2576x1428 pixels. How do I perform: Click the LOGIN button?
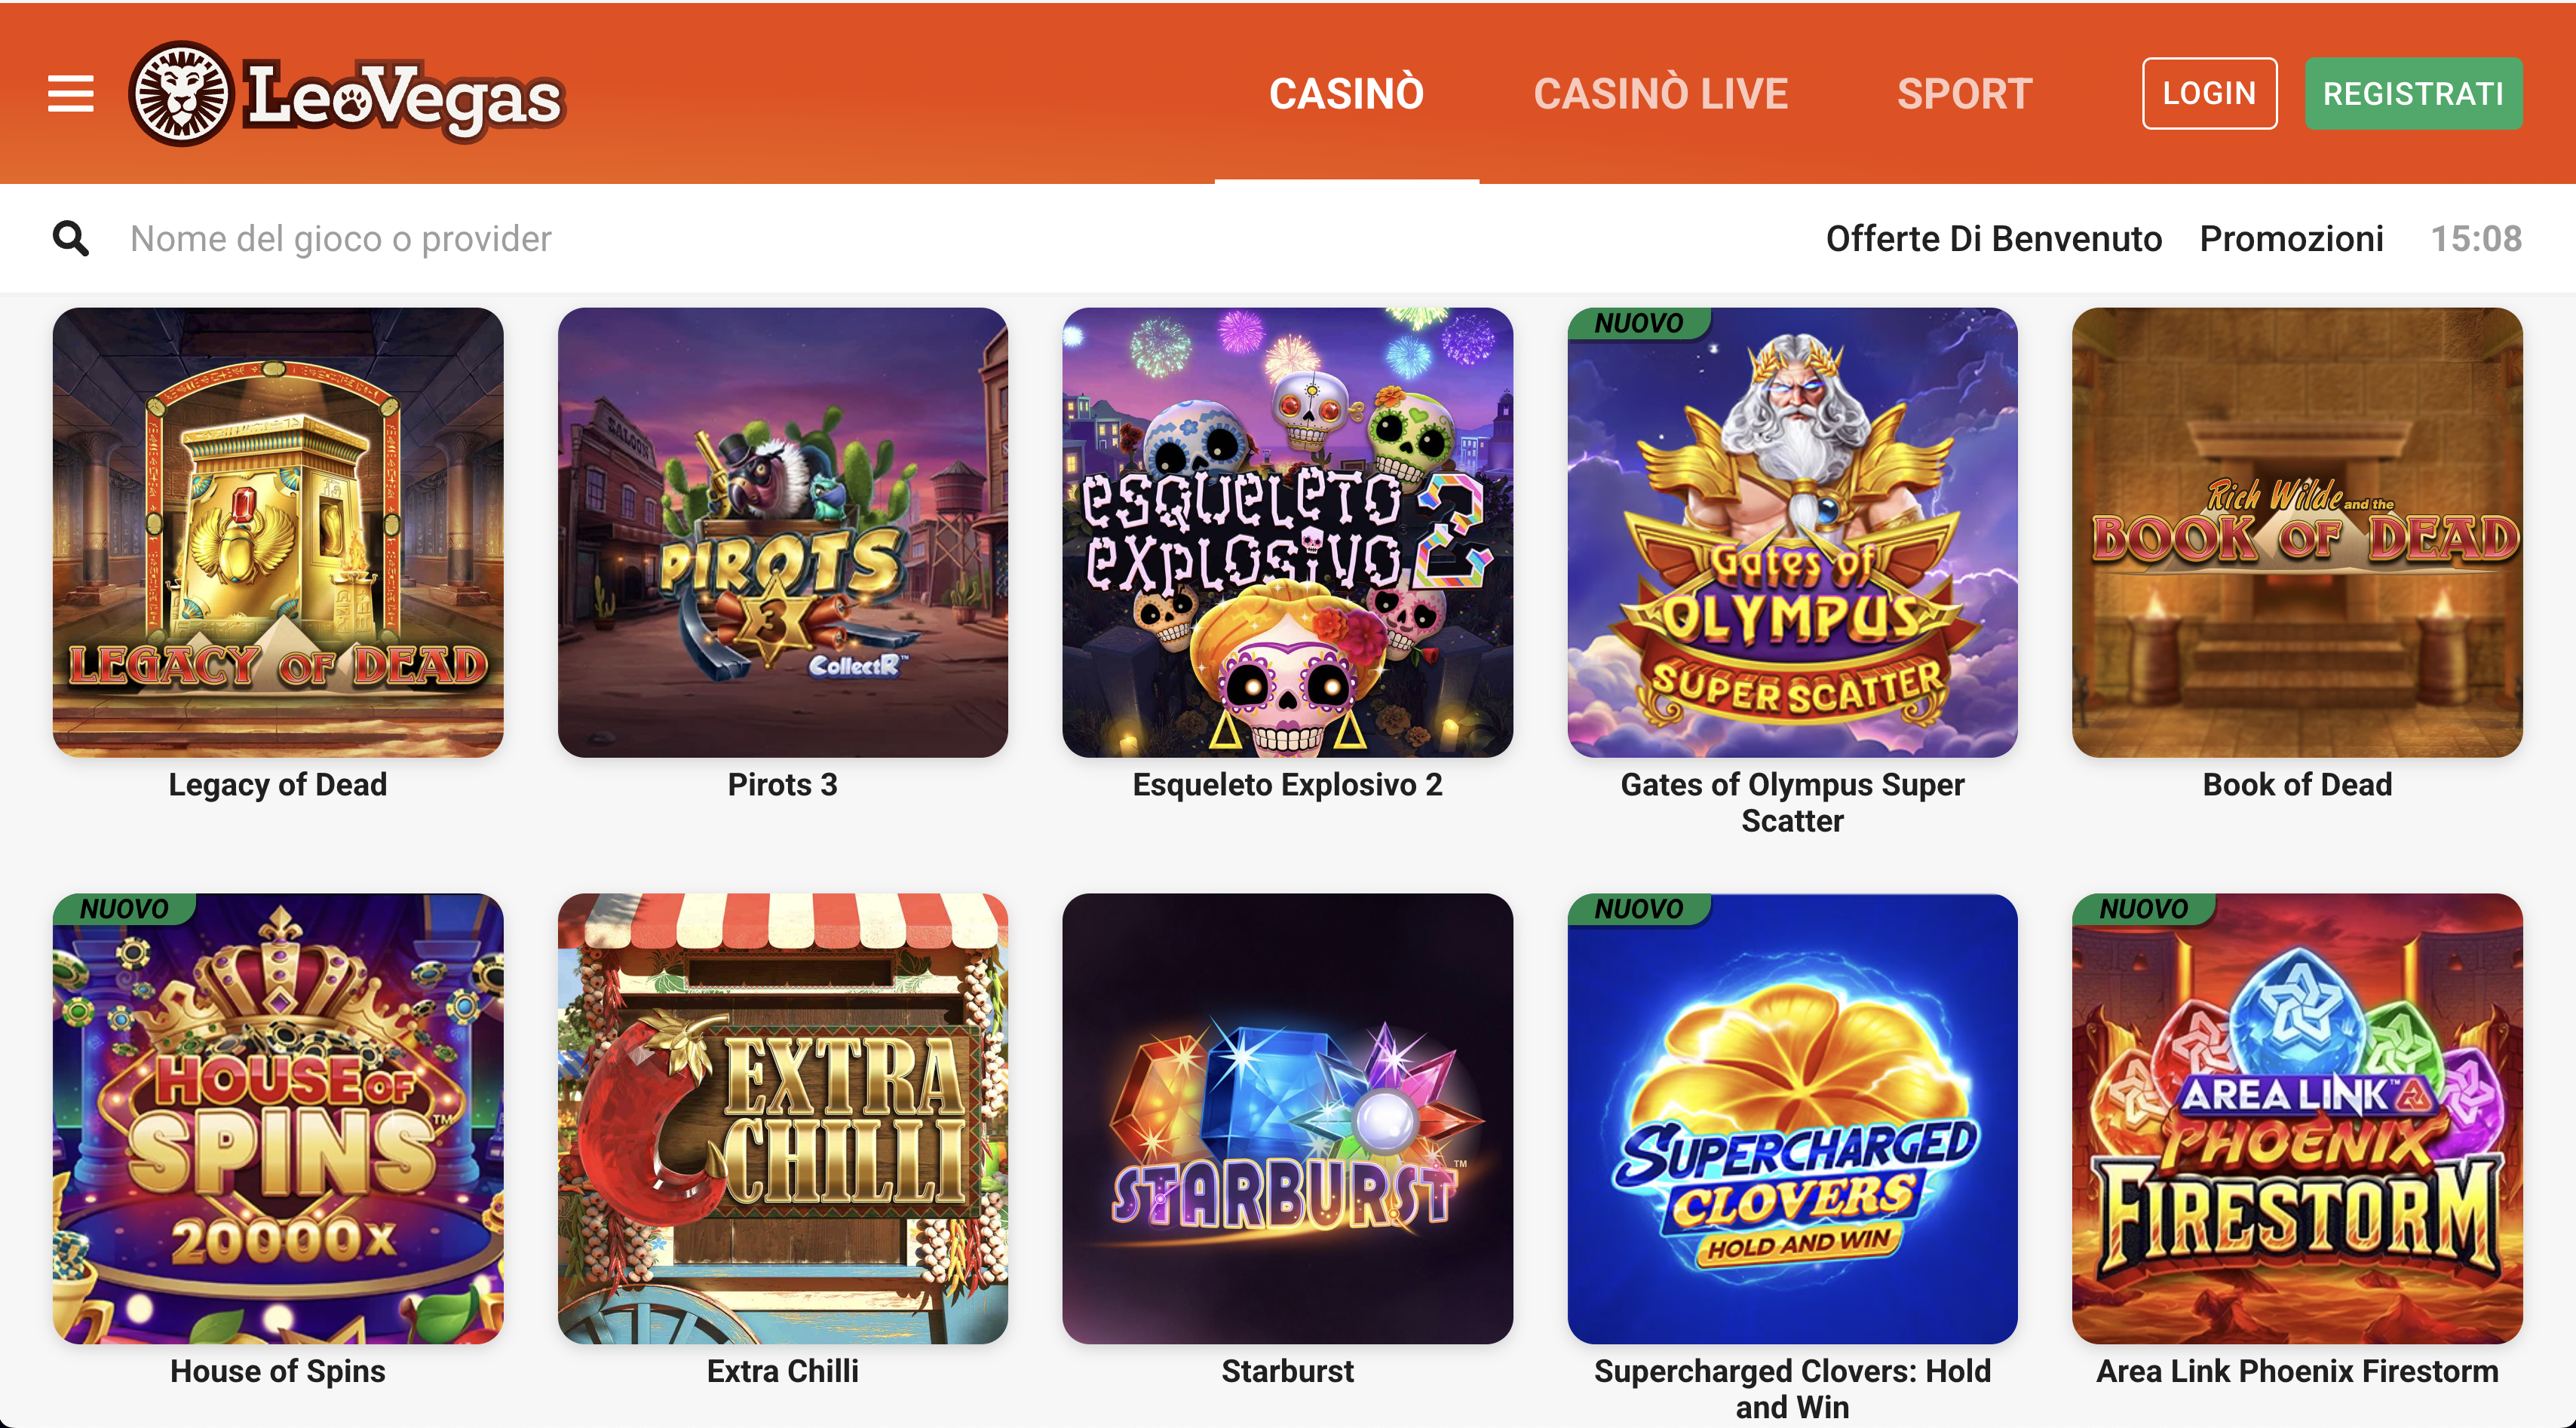click(x=2209, y=93)
